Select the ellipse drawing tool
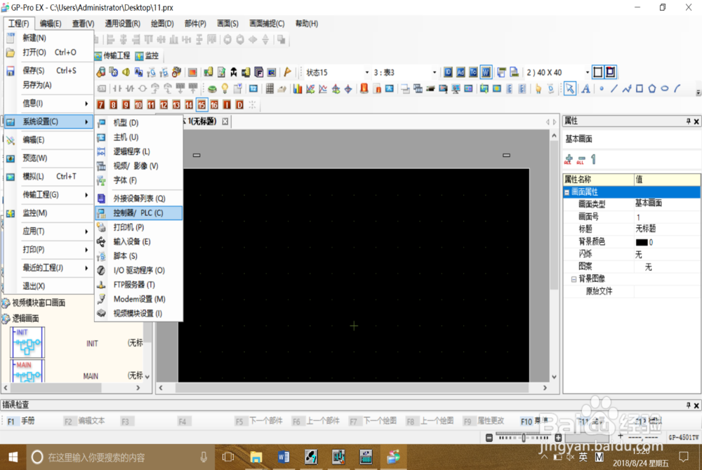 [x=665, y=88]
